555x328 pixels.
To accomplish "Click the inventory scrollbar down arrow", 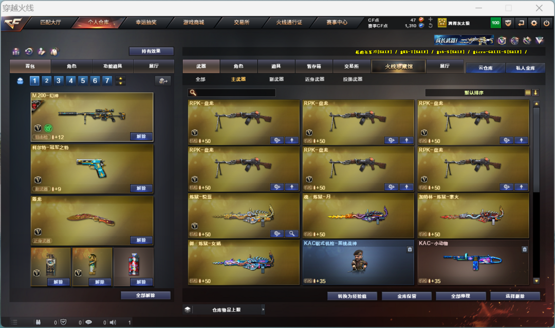I will point(536,281).
